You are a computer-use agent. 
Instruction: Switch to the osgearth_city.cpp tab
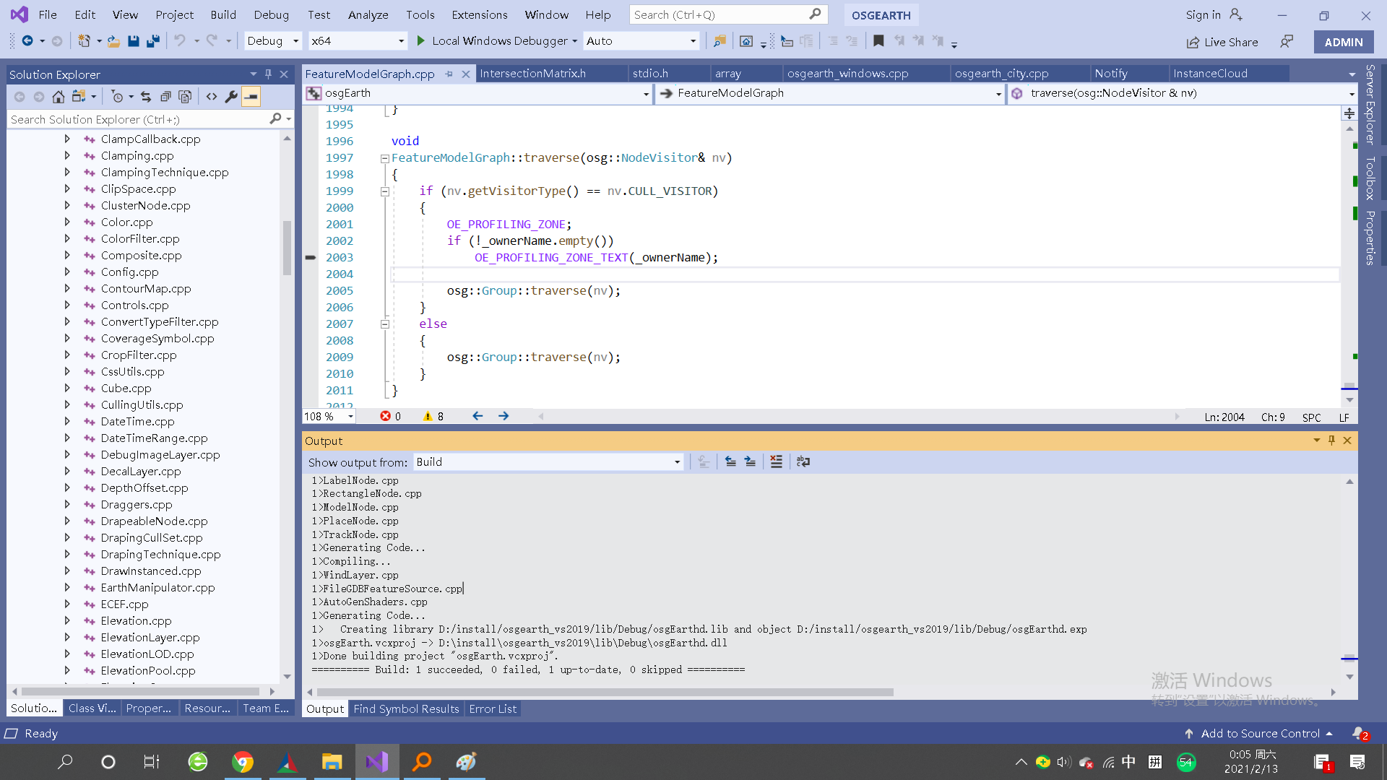[x=1001, y=74]
